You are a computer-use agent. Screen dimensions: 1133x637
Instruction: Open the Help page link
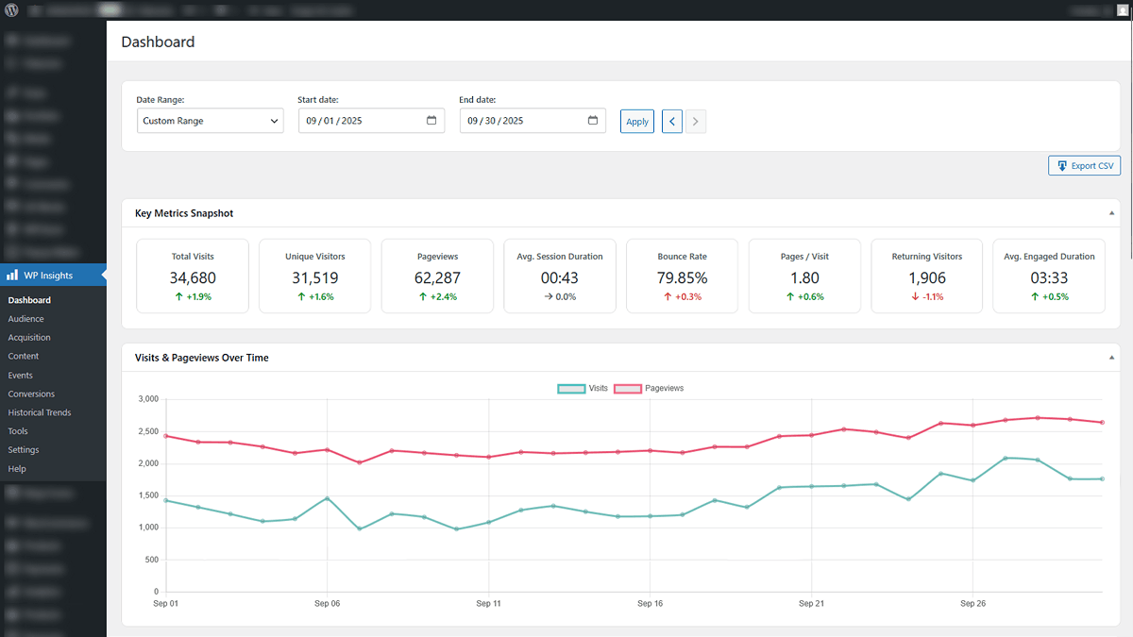coord(17,468)
